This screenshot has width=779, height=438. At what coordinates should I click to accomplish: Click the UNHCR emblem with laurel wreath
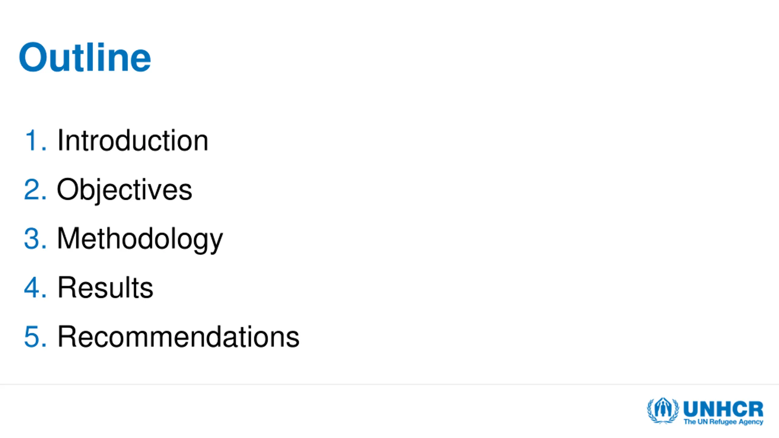click(663, 411)
